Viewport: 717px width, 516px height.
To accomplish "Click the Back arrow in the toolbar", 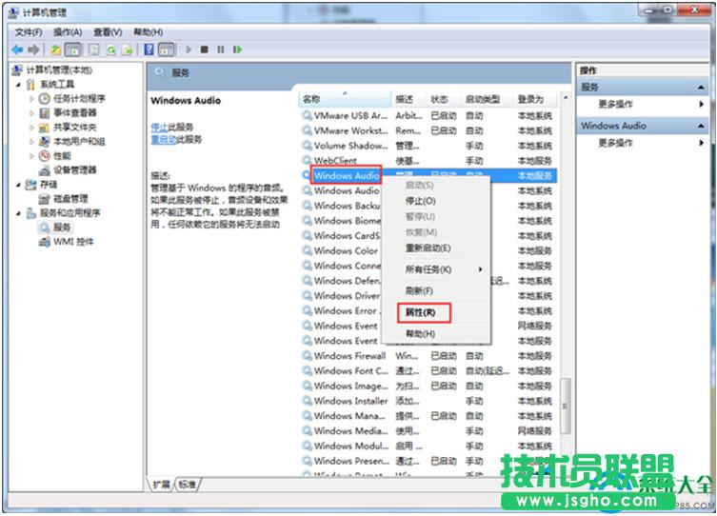I will click(17, 50).
